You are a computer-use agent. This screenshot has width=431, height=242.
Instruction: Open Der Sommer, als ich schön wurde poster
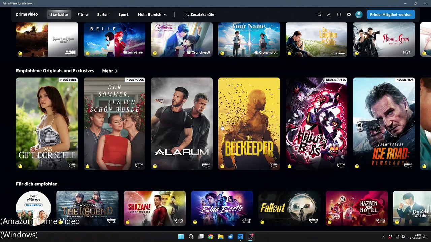click(114, 124)
